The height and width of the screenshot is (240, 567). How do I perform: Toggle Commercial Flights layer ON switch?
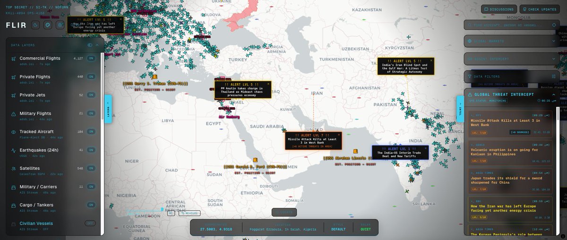[91, 59]
